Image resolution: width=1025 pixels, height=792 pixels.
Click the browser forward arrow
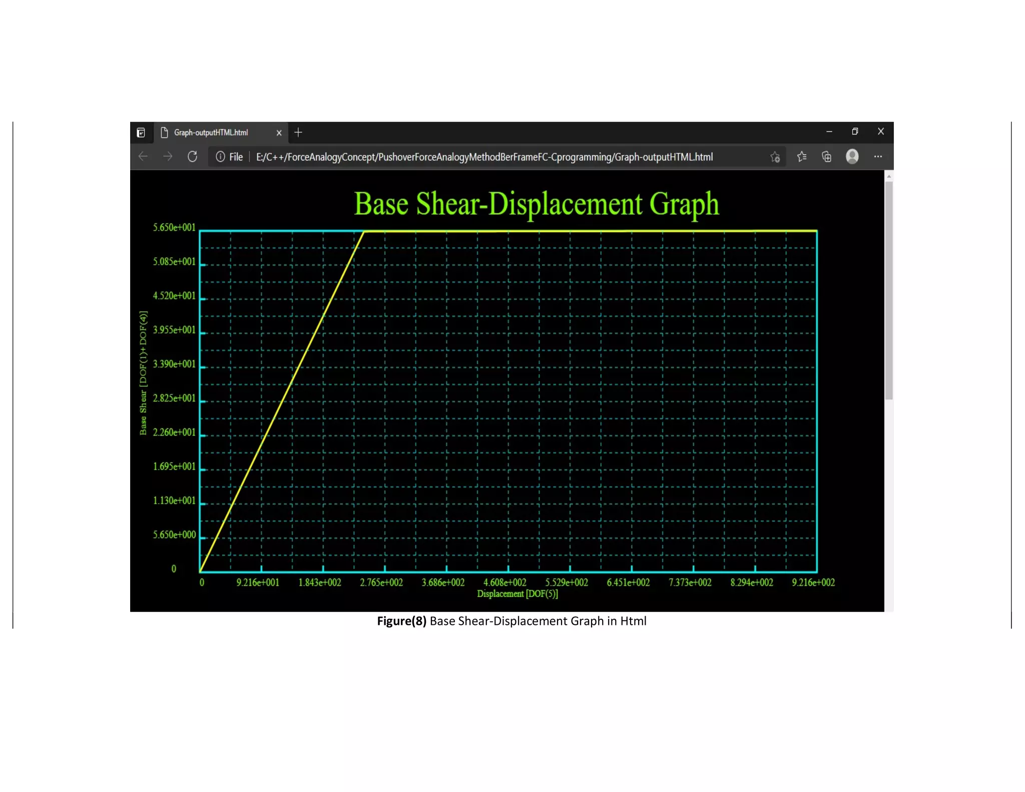pos(168,157)
